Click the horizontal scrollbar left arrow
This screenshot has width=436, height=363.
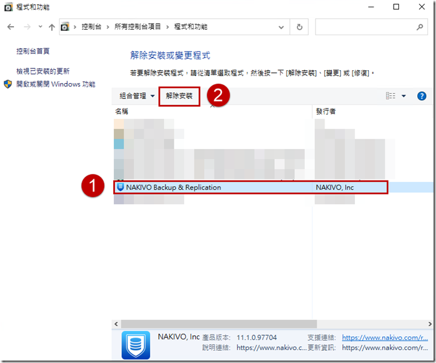click(116, 324)
